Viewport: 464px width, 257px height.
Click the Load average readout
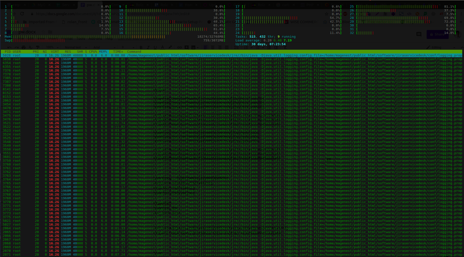pyautogui.click(x=263, y=40)
